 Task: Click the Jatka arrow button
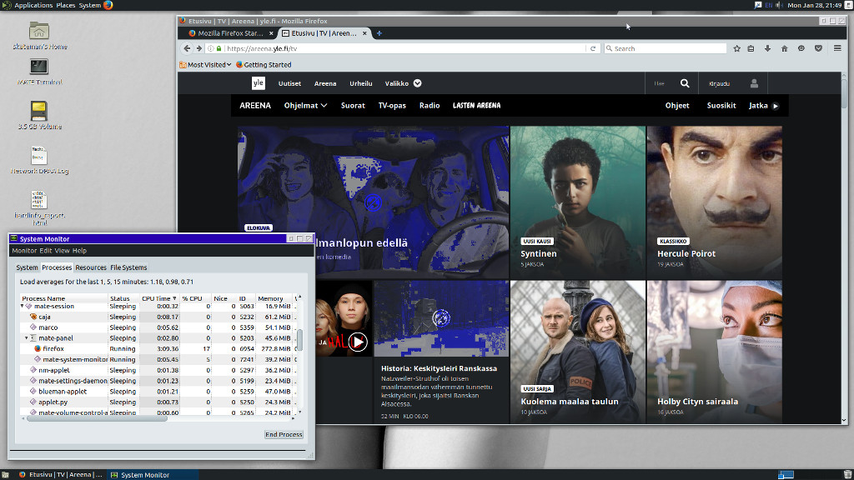[776, 106]
